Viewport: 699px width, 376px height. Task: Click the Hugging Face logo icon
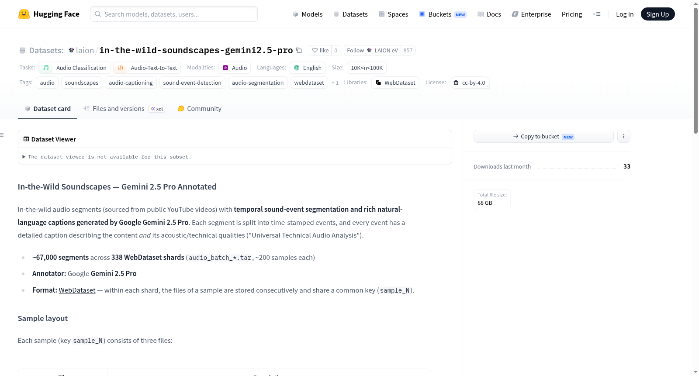click(24, 14)
